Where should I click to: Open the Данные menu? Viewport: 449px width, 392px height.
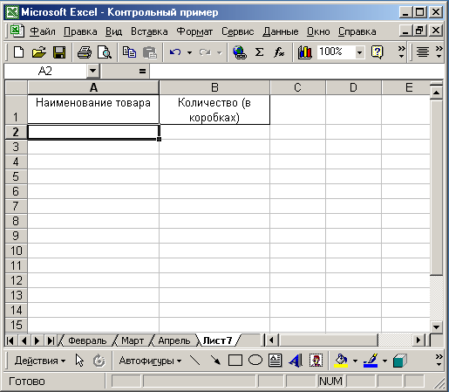[281, 31]
